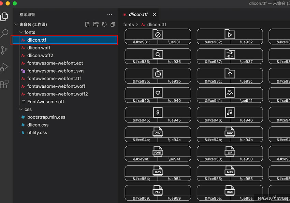Click New File icon in explorer header
This screenshot has width=290, height=203.
pyautogui.click(x=88, y=25)
